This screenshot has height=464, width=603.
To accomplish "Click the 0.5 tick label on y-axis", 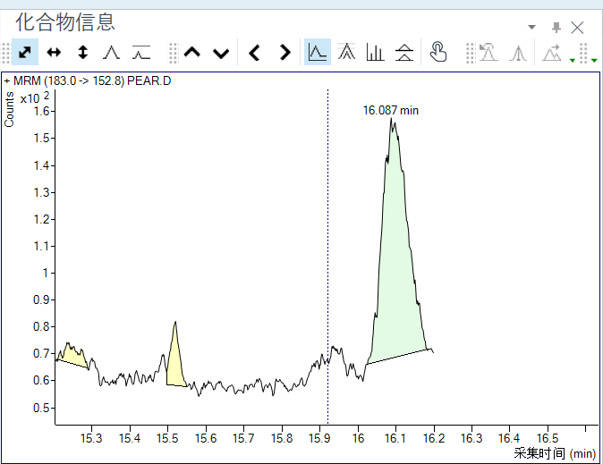I will pyautogui.click(x=41, y=408).
